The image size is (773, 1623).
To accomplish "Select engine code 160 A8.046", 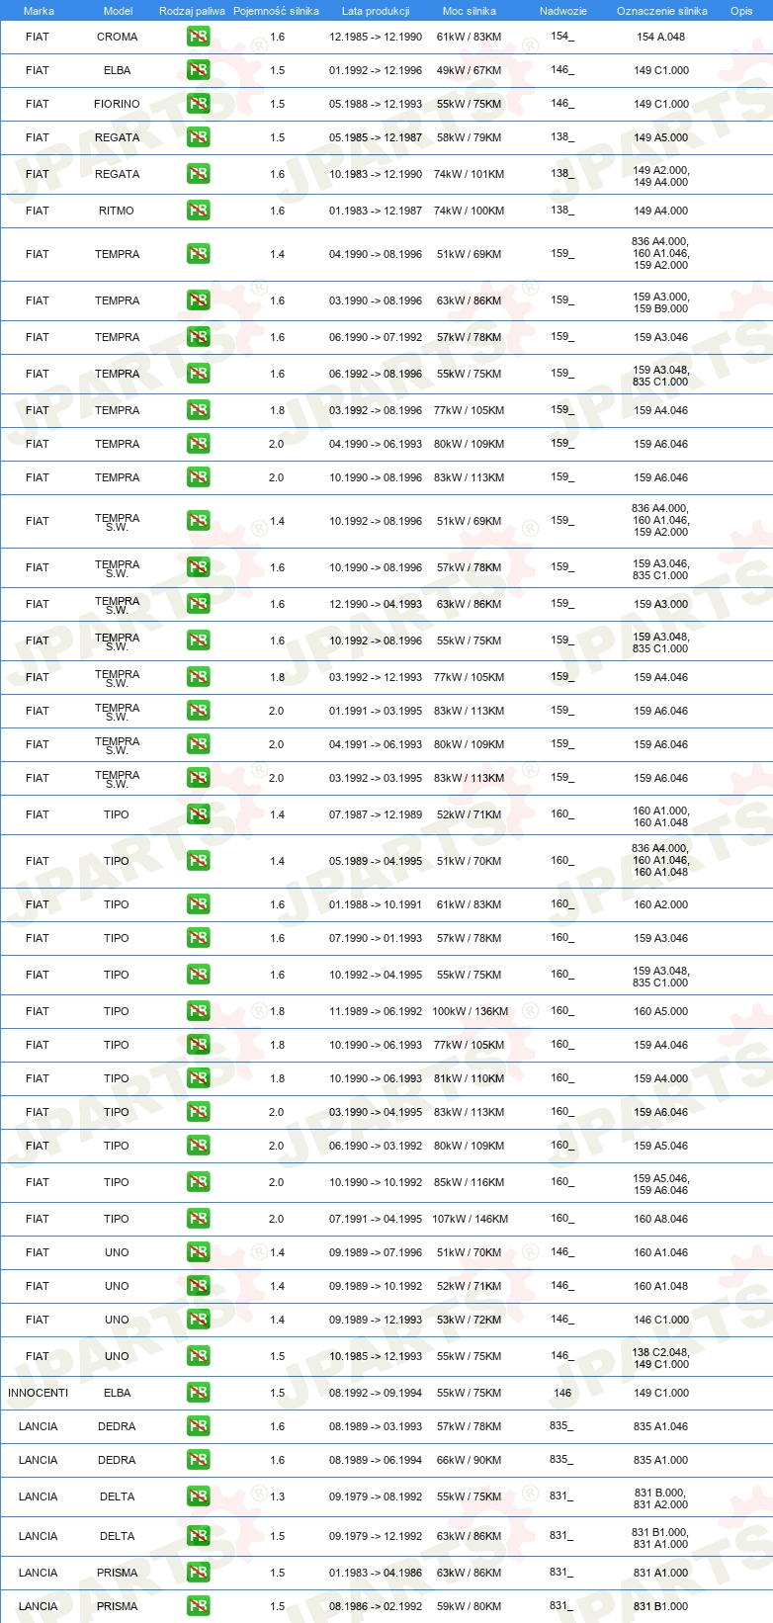I will tap(661, 1219).
